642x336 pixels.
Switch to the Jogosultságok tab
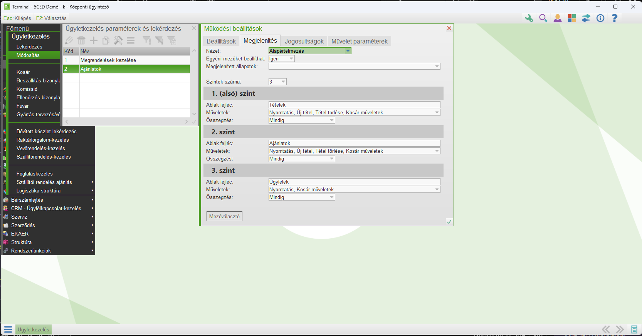click(x=304, y=41)
